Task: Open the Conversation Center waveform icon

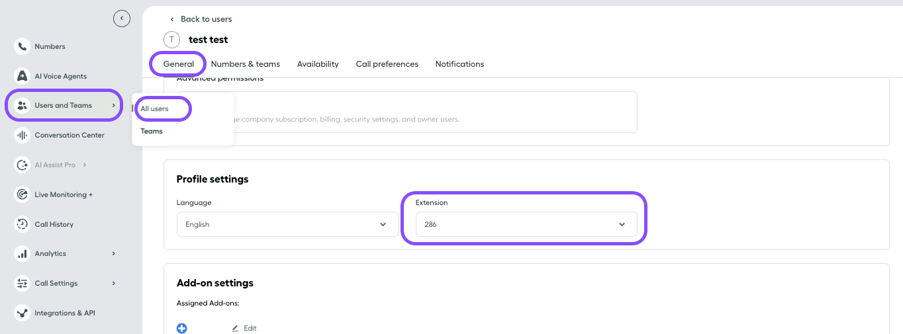Action: [23, 135]
